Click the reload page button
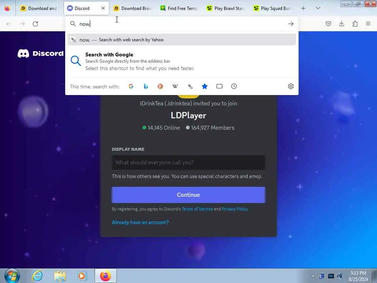Viewport: 377px width, 283px height. click(35, 24)
